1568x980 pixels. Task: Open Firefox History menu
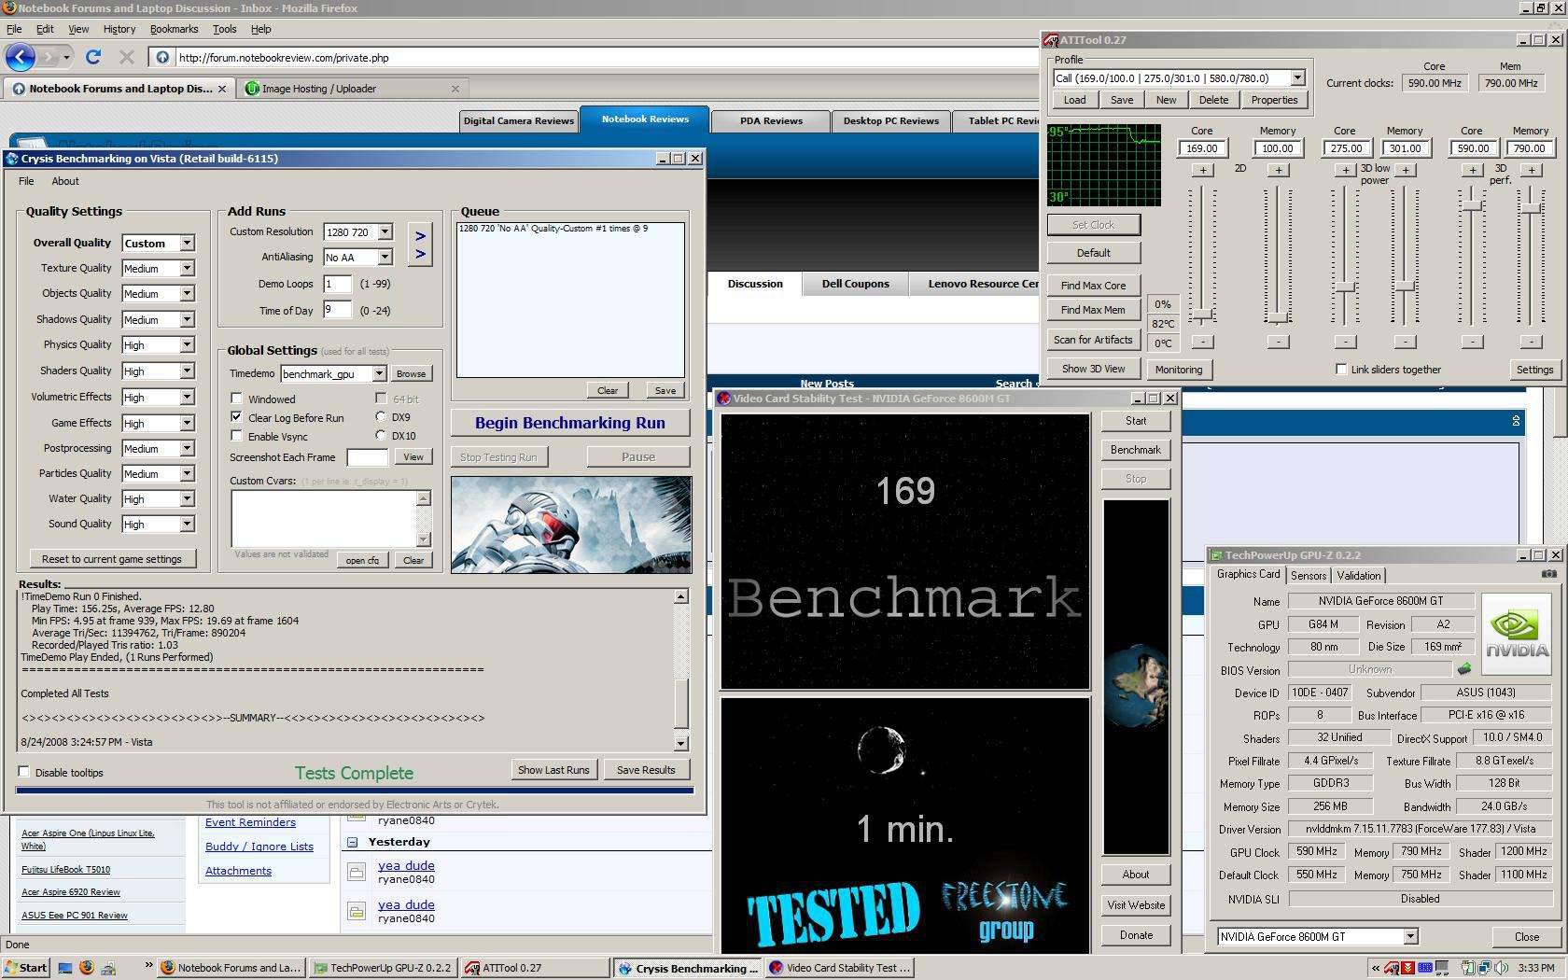click(x=119, y=29)
